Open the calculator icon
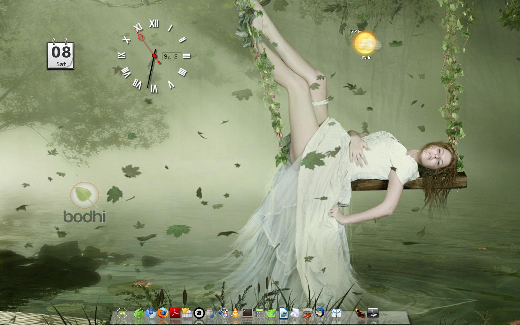 [259, 313]
